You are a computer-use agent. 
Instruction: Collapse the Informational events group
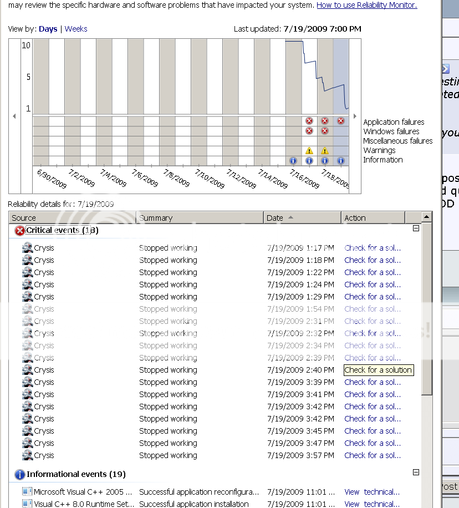416,473
